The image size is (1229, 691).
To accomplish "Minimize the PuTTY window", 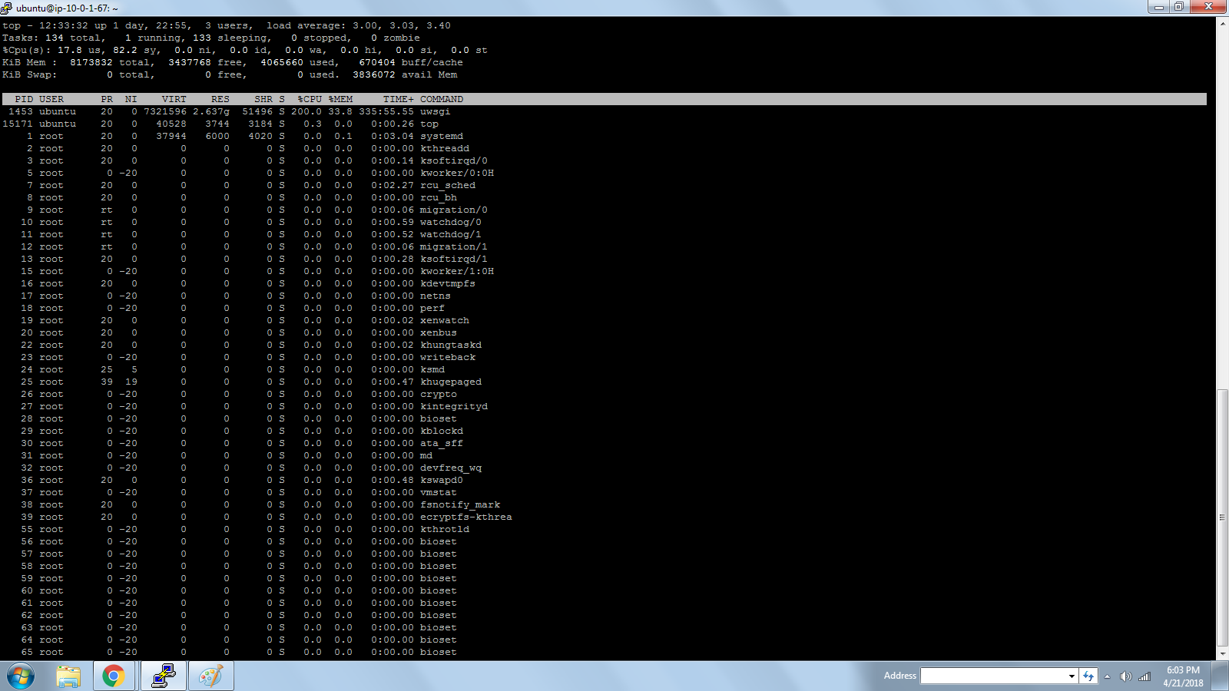I will click(1158, 7).
